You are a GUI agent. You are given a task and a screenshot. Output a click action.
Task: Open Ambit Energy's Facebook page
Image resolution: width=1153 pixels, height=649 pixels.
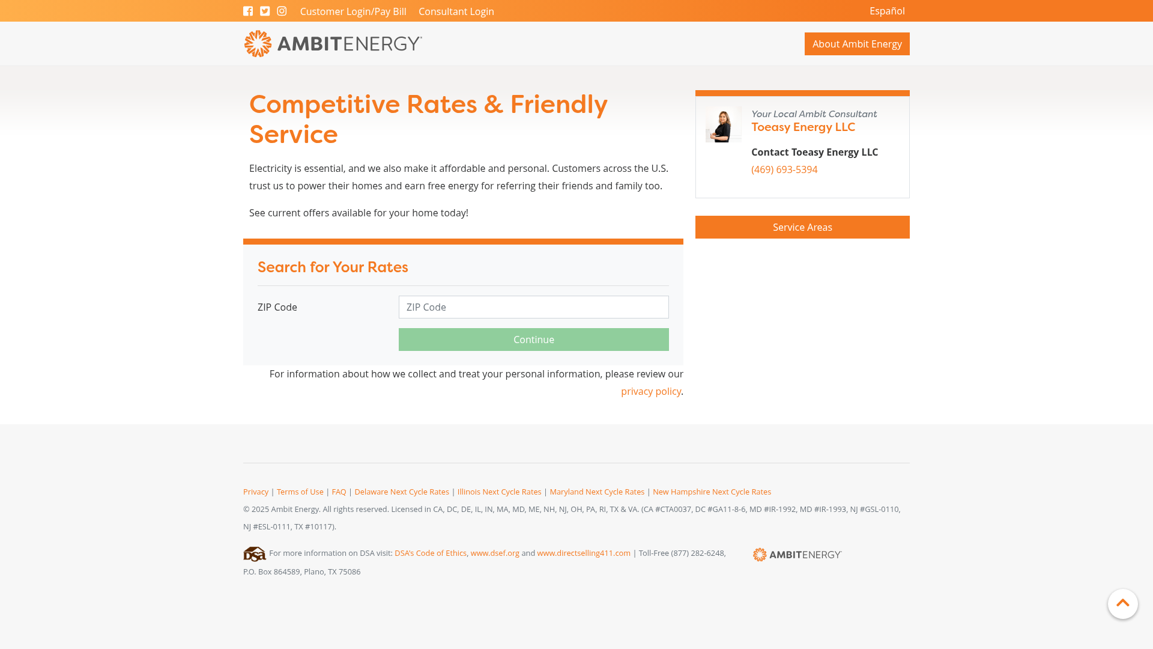(248, 11)
